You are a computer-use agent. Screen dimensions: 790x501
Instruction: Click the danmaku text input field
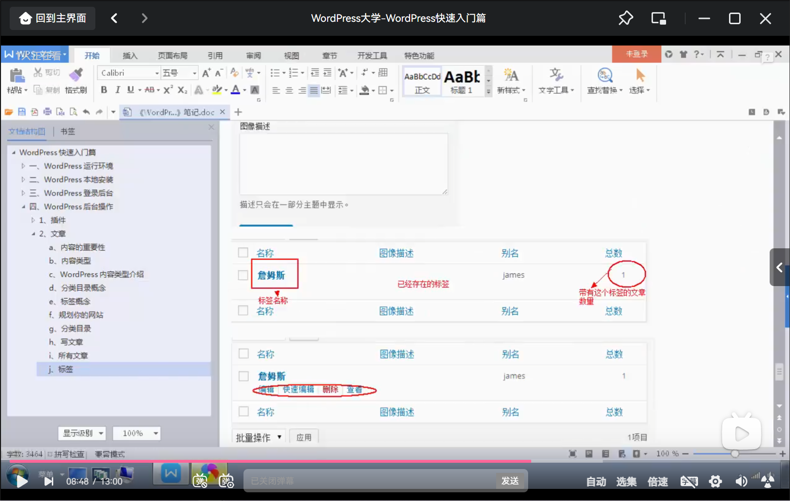[370, 481]
